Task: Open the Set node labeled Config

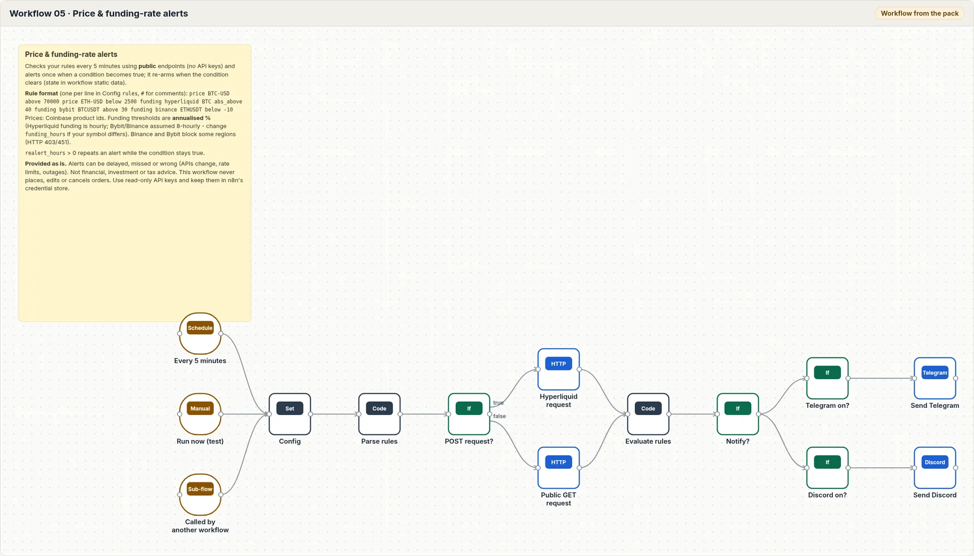Action: tap(290, 414)
